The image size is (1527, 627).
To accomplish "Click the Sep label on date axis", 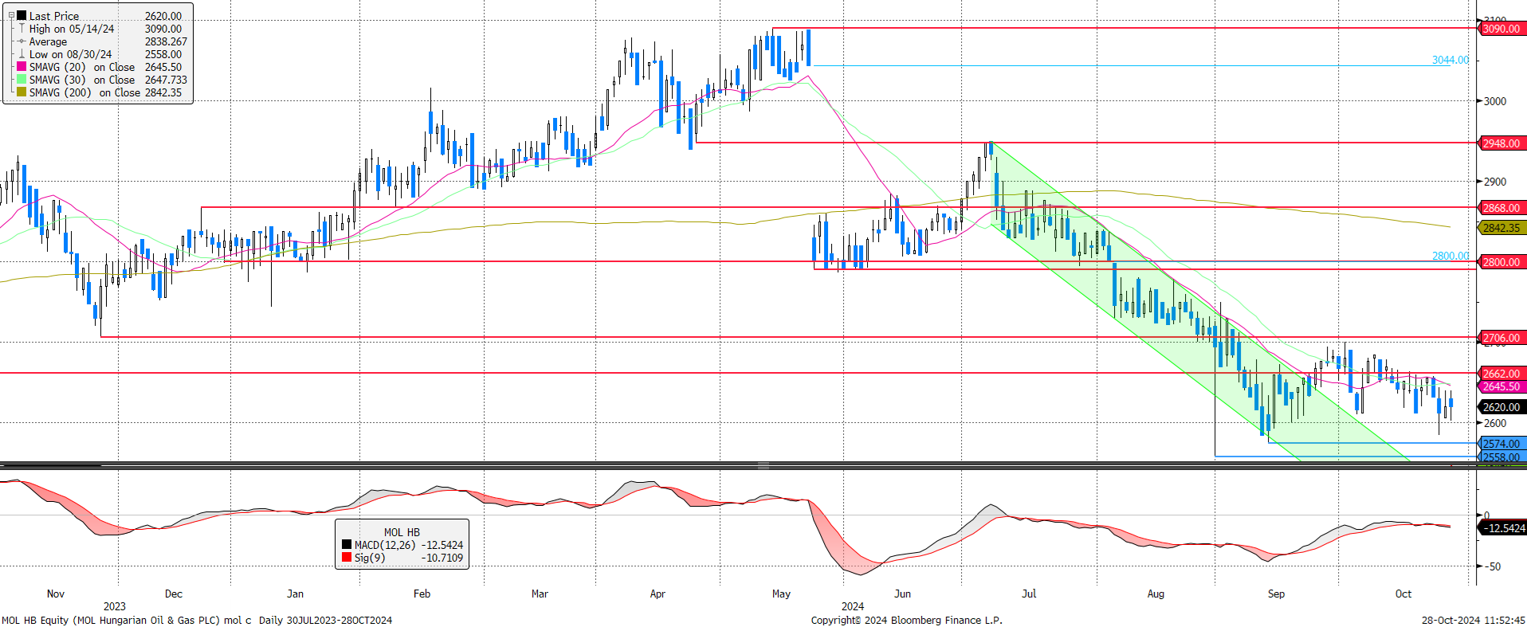I will [x=1276, y=594].
